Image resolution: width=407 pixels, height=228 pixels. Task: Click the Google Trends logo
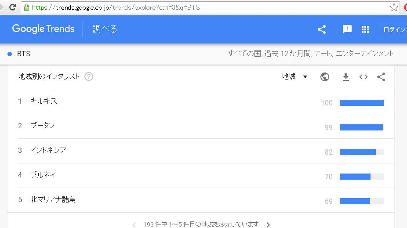pyautogui.click(x=43, y=29)
